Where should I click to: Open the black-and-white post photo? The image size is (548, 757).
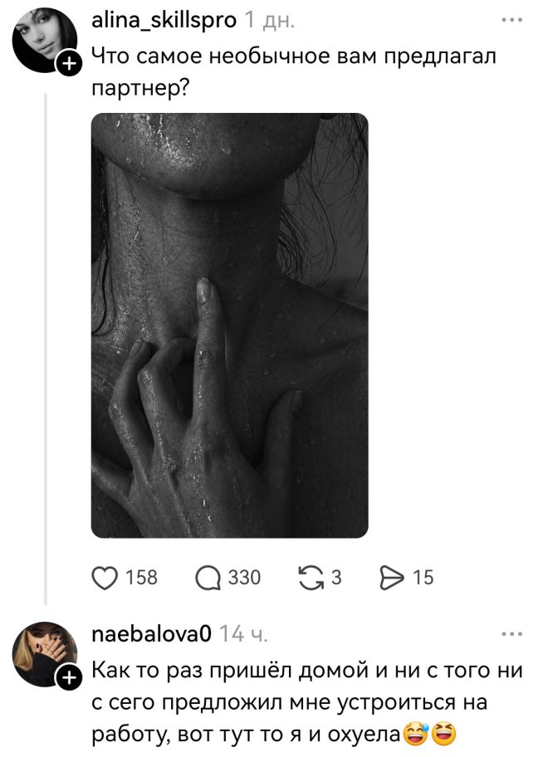229,325
